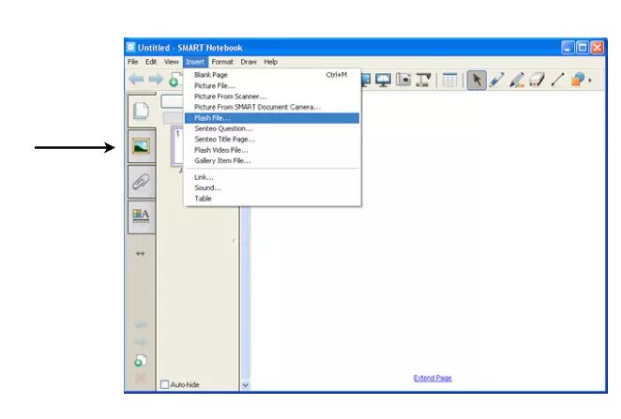Screen dimensions: 621x419
Task: Open the Edit menu
Action: (x=151, y=62)
